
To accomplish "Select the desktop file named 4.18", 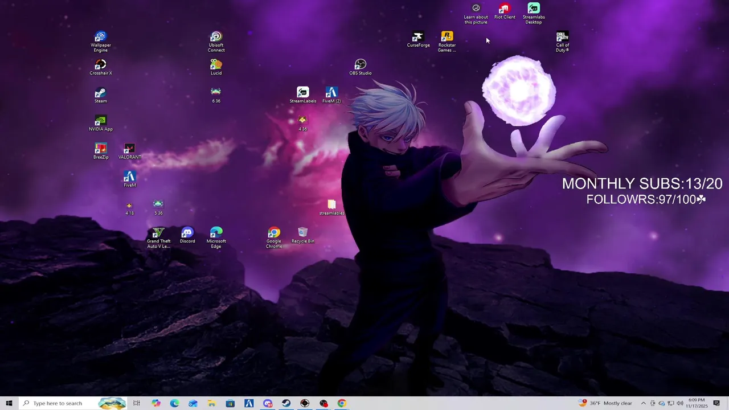I will pyautogui.click(x=130, y=207).
